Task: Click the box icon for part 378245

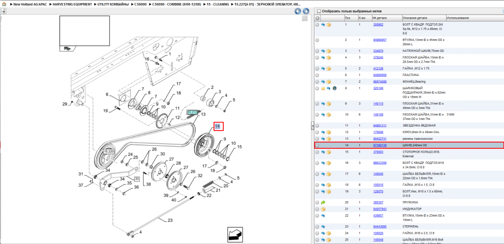Action: (x=329, y=57)
